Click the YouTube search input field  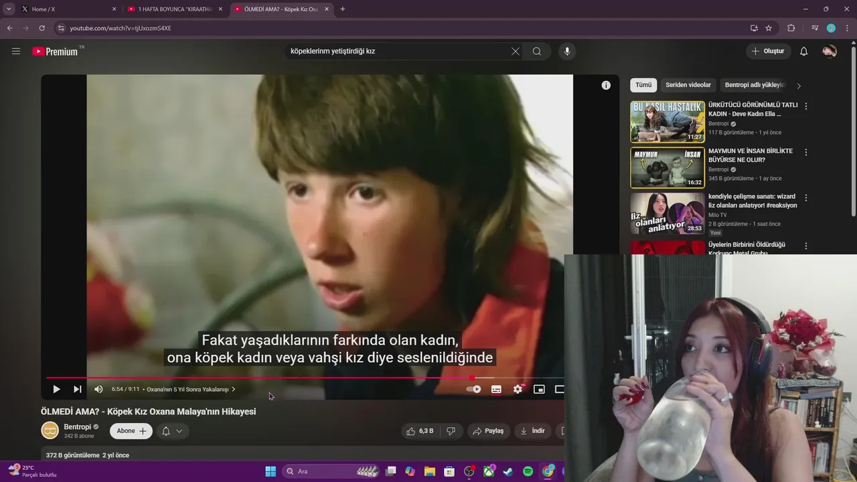[x=398, y=51]
